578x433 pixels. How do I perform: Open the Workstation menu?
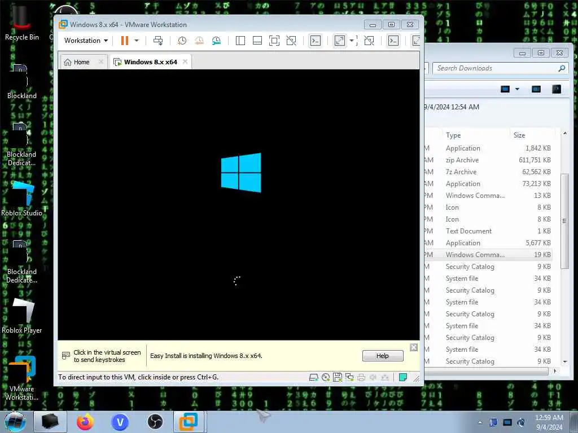(86, 41)
